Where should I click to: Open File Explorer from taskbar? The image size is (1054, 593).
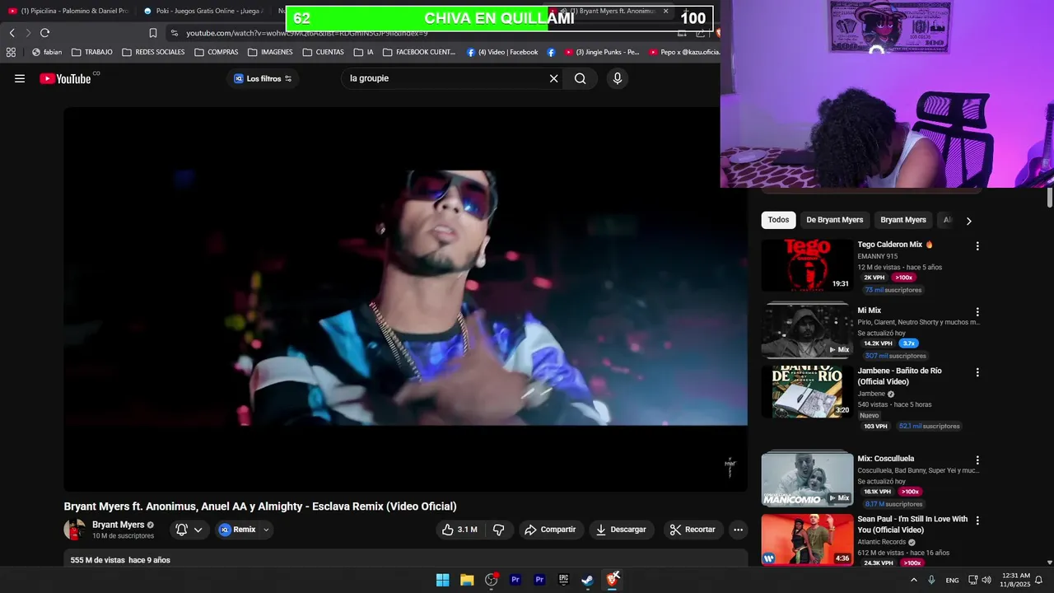point(467,580)
